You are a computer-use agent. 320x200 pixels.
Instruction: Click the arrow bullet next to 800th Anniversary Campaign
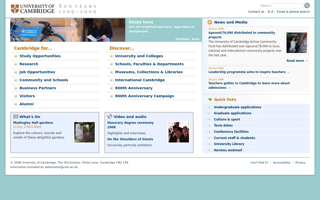(x=111, y=96)
